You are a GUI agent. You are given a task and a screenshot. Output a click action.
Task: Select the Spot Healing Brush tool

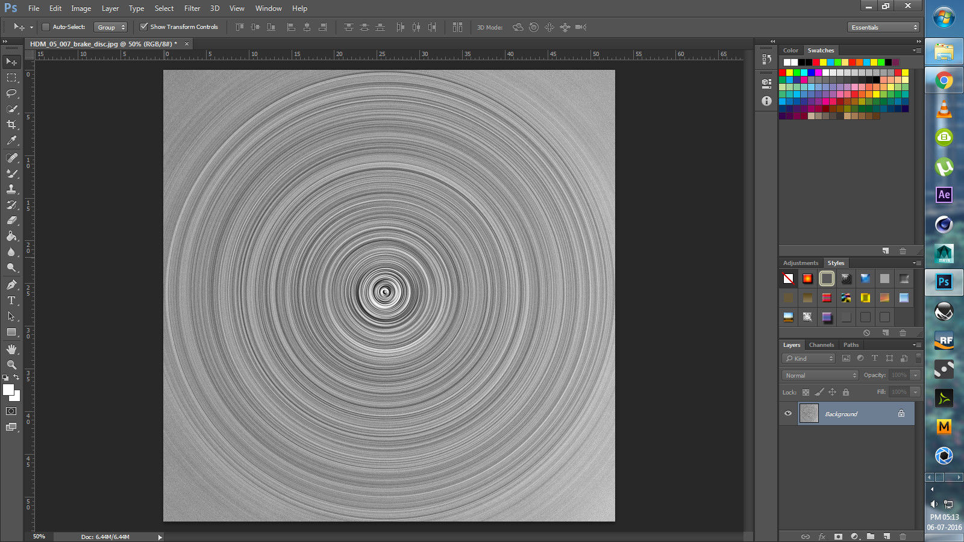click(x=11, y=158)
